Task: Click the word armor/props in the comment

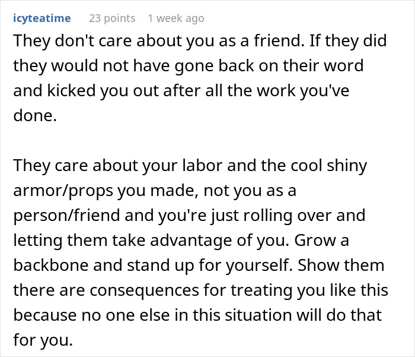Action: (63, 191)
